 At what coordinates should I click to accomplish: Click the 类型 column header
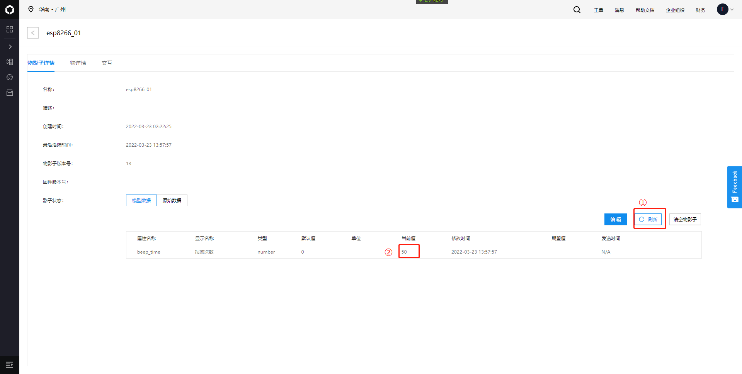click(262, 239)
